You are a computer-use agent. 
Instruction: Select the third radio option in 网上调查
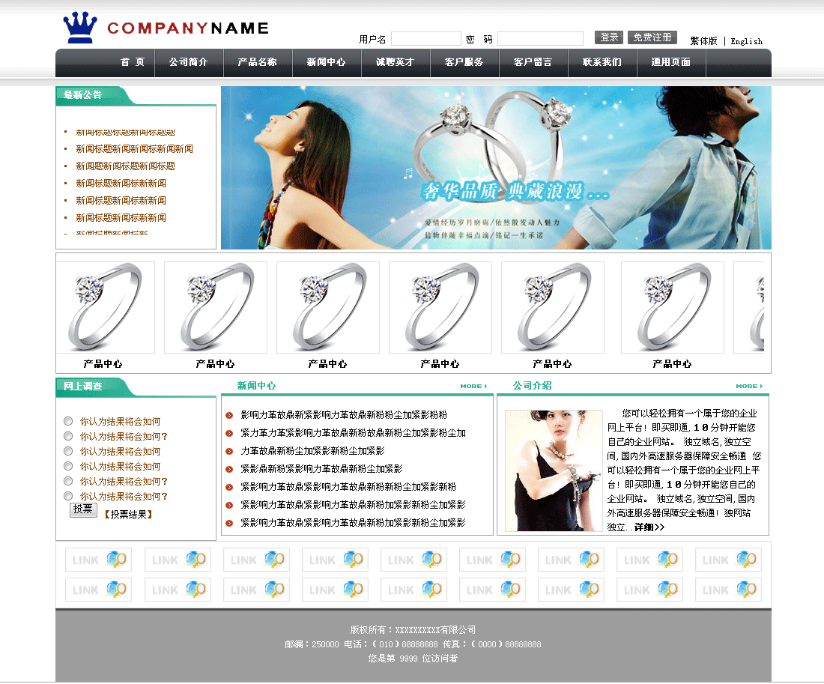click(x=68, y=451)
